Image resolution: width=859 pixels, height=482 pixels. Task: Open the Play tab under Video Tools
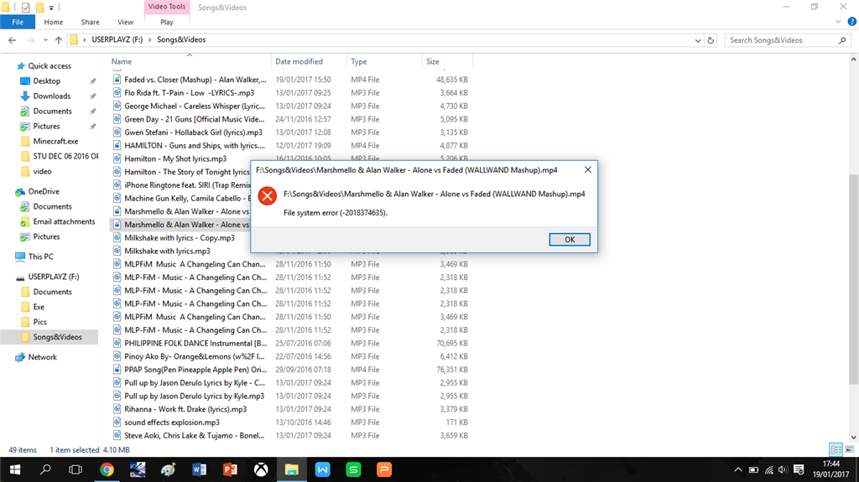[x=167, y=22]
